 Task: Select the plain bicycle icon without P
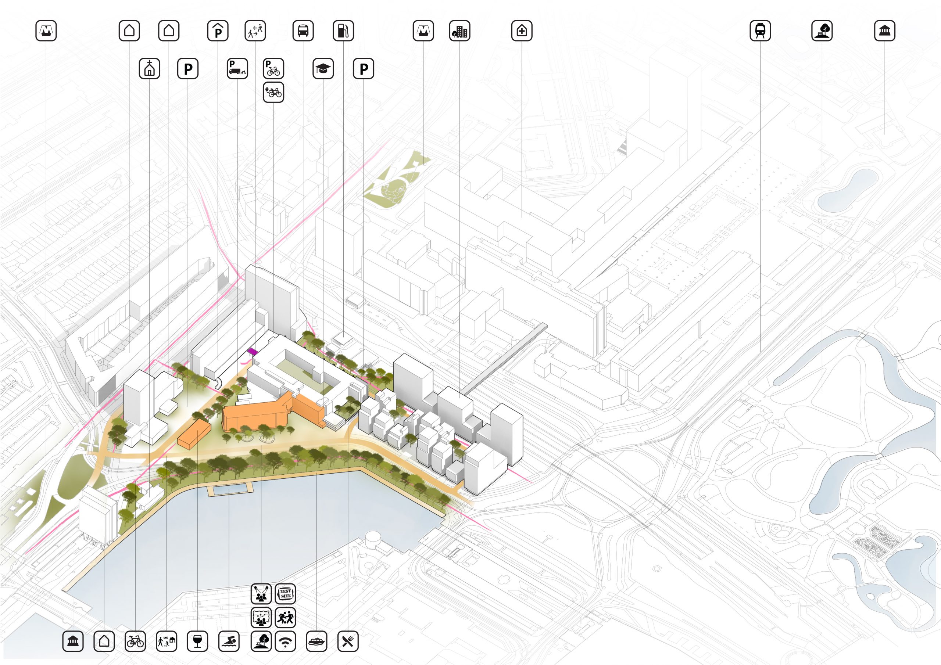(135, 641)
